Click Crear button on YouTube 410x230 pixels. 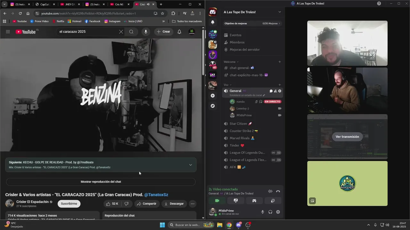click(164, 32)
